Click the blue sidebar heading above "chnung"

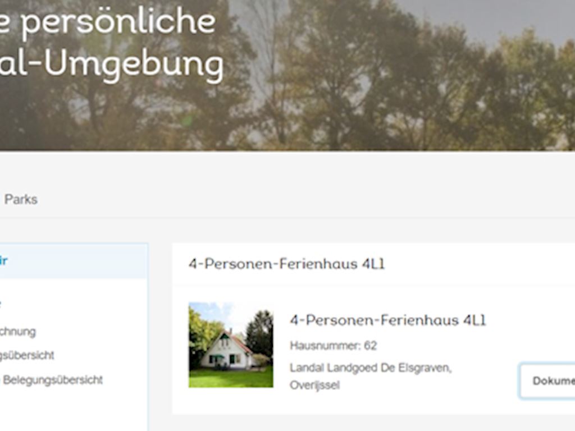pos(2,304)
